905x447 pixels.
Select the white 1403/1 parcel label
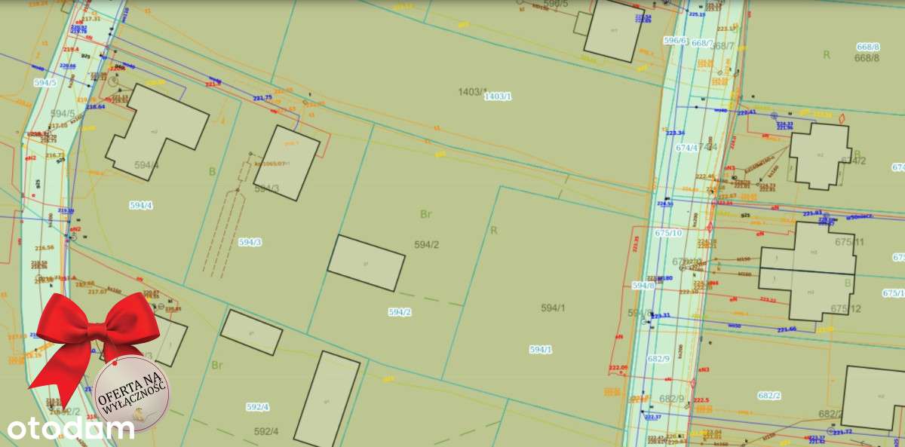tap(498, 96)
